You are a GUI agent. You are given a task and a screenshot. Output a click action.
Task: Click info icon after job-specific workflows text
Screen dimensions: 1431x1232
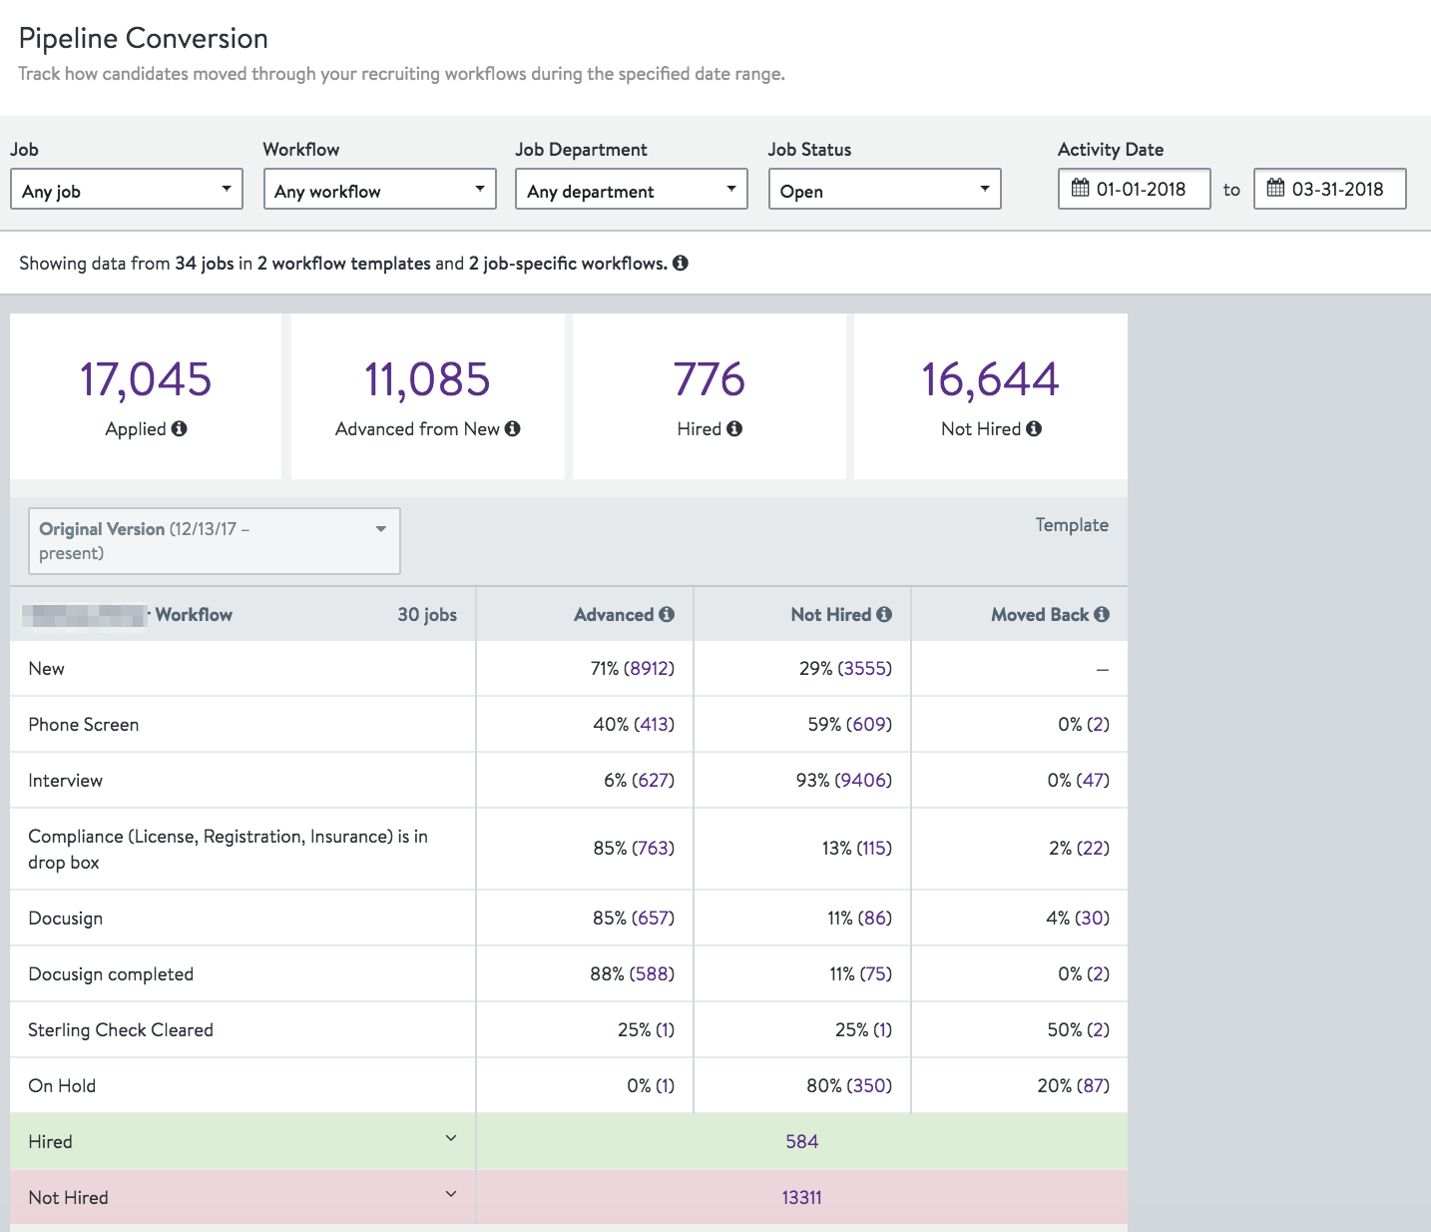point(681,263)
